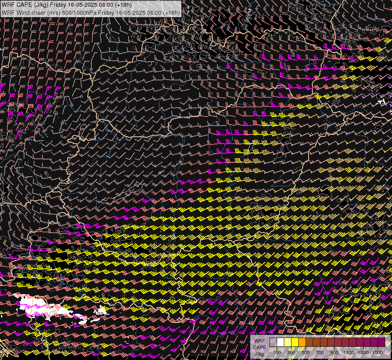This screenshot has width=392, height=360.
Task: Click the "WRF Wind shear (m/s)" title line
Action: coord(90,12)
